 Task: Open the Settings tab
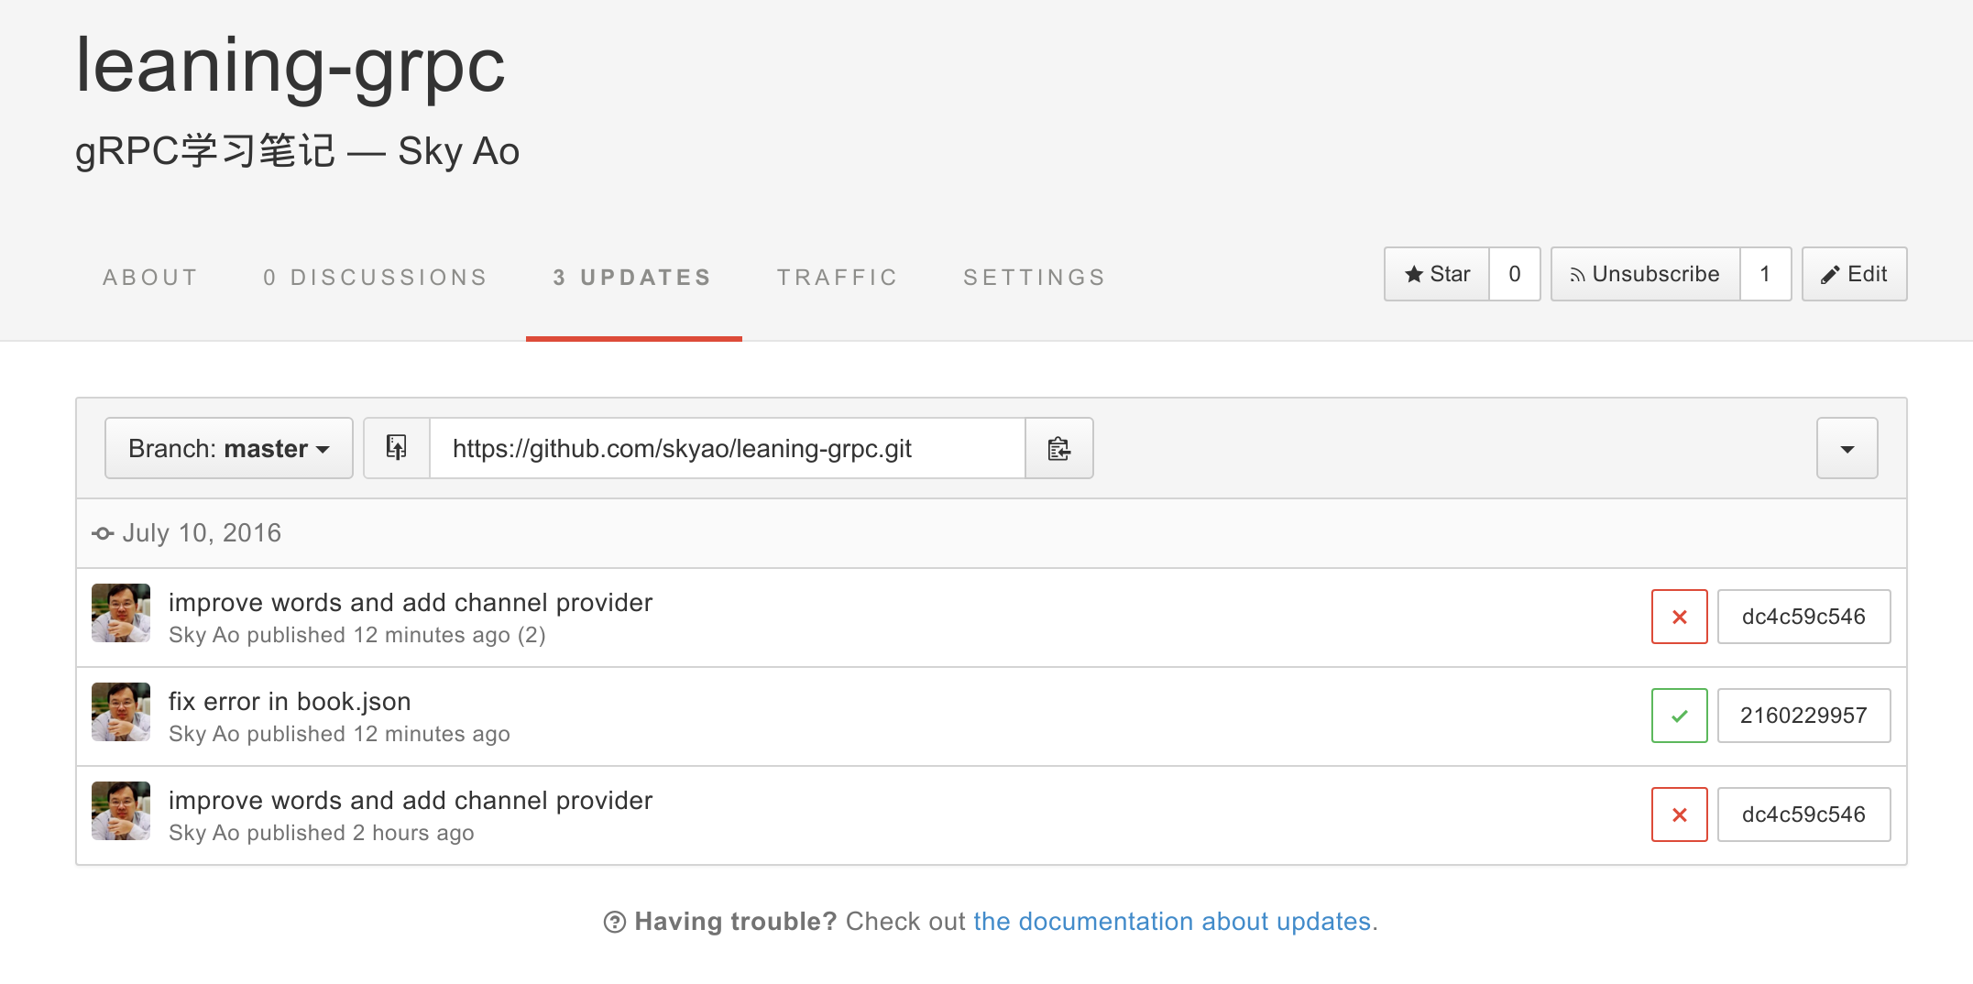pyautogui.click(x=1034, y=278)
